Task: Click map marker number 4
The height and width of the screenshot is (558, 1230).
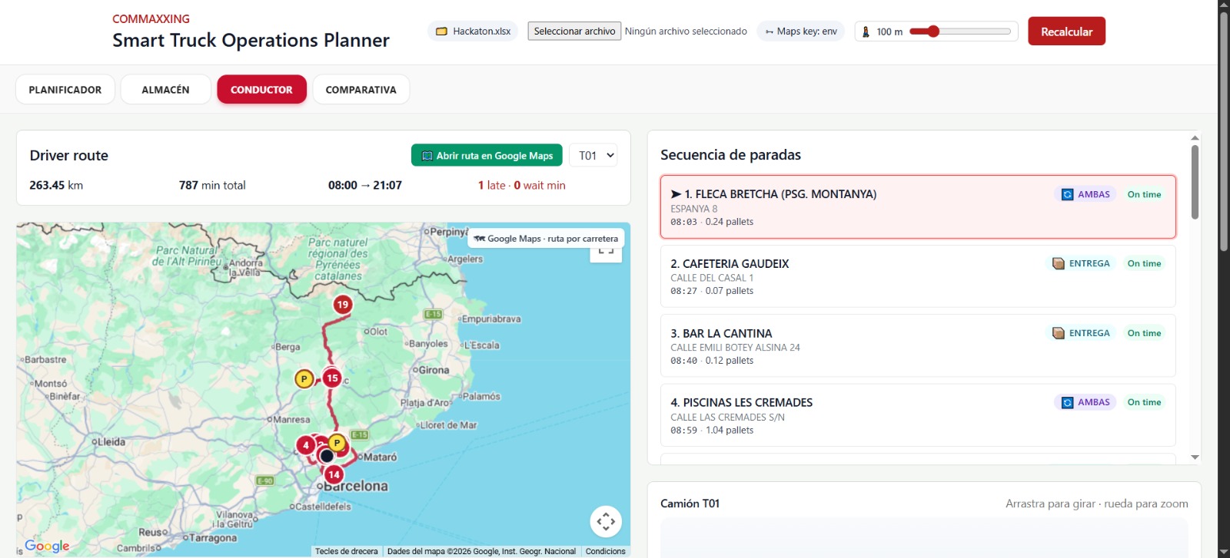Action: tap(306, 445)
